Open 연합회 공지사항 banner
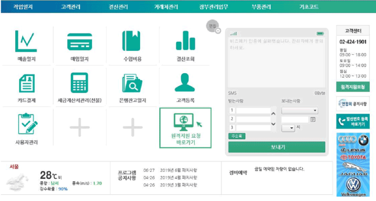The width and height of the screenshot is (376, 201). (353, 104)
